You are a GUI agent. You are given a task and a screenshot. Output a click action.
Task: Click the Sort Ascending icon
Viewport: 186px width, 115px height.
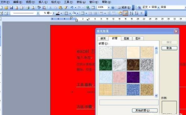pos(131,13)
